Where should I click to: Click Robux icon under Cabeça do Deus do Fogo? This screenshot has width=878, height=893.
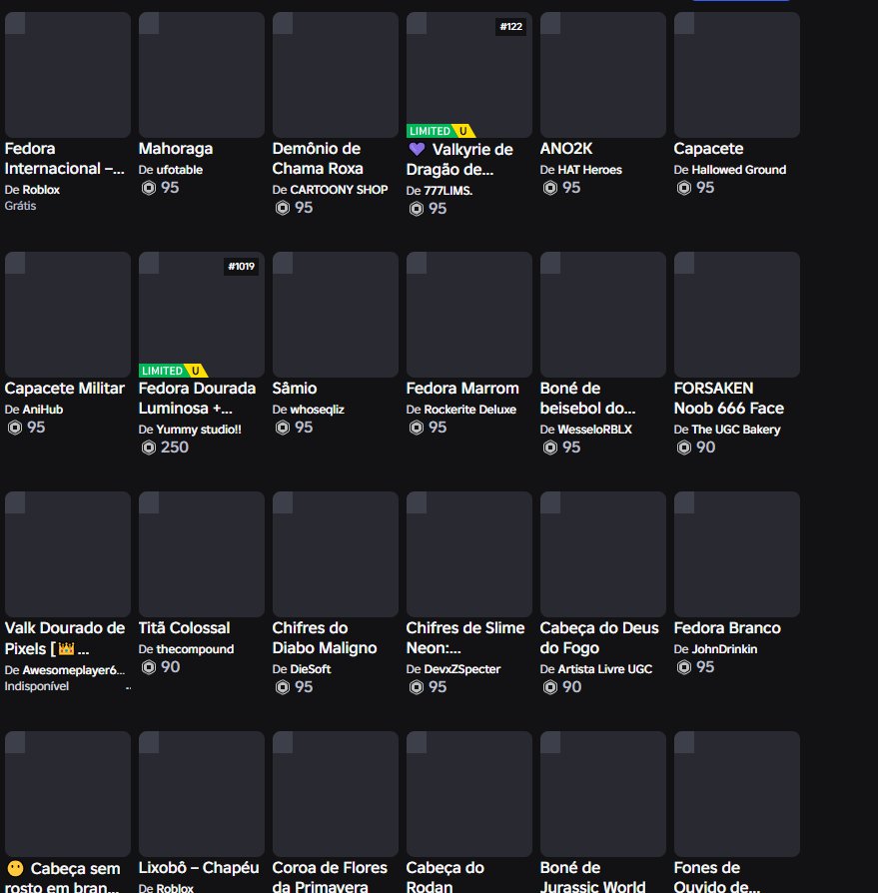pos(550,687)
